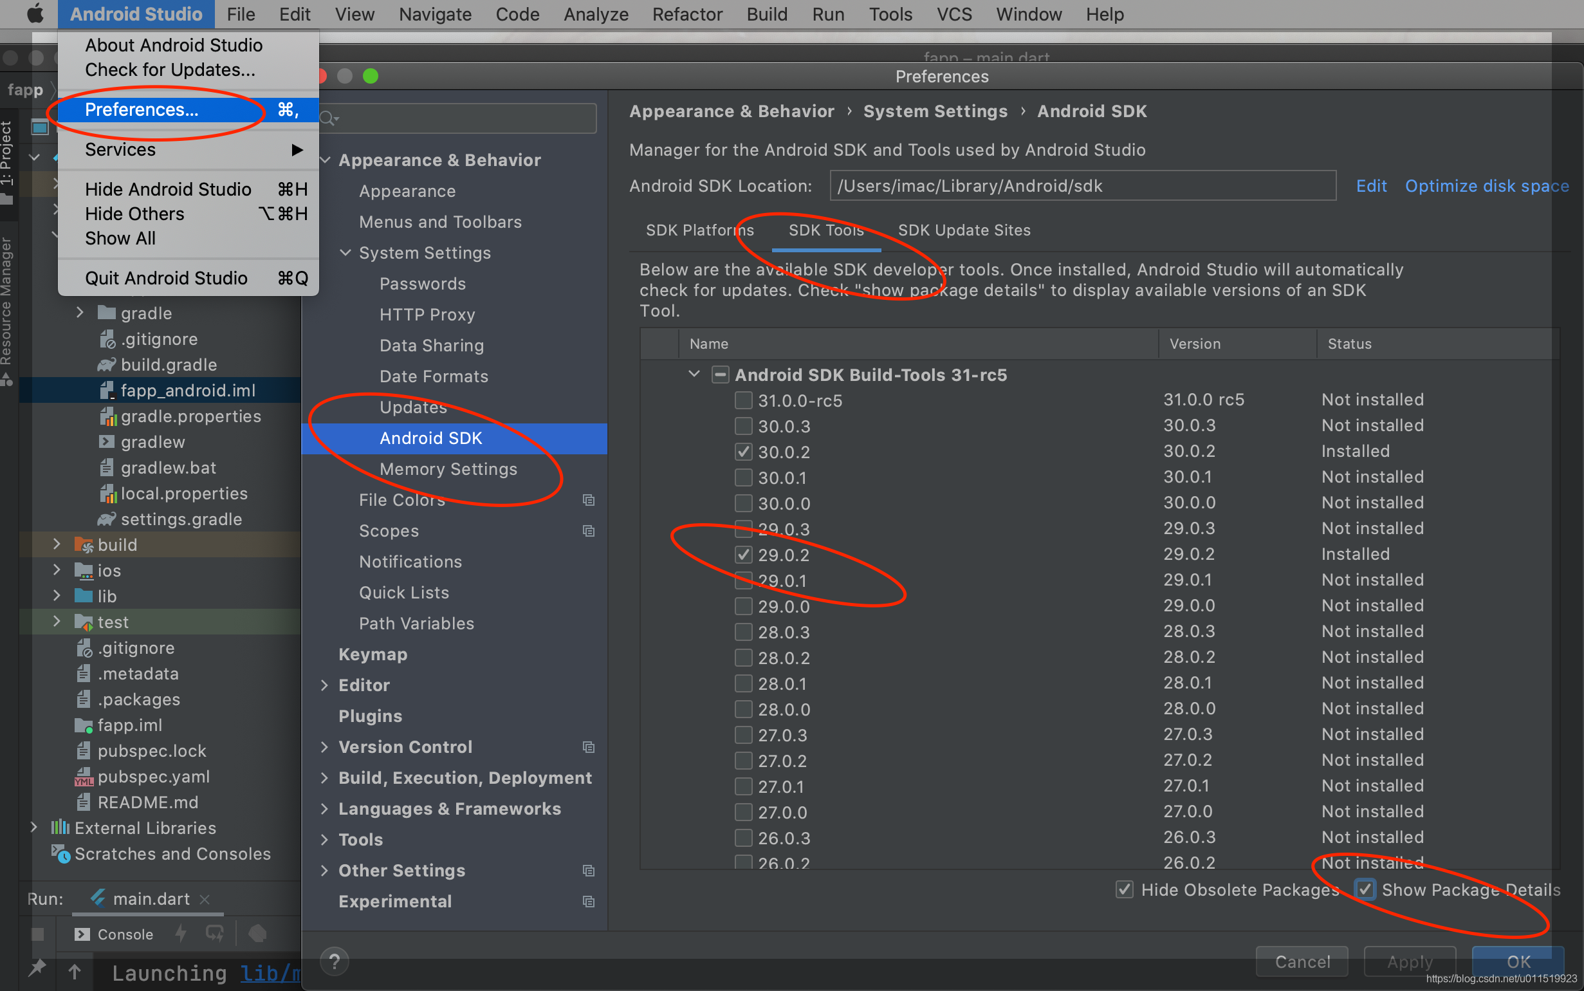Switch to the SDK Platforms tab
1584x991 pixels.
coord(699,230)
